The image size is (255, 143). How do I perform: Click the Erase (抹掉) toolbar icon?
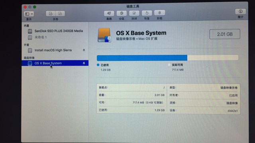(x=134, y=13)
